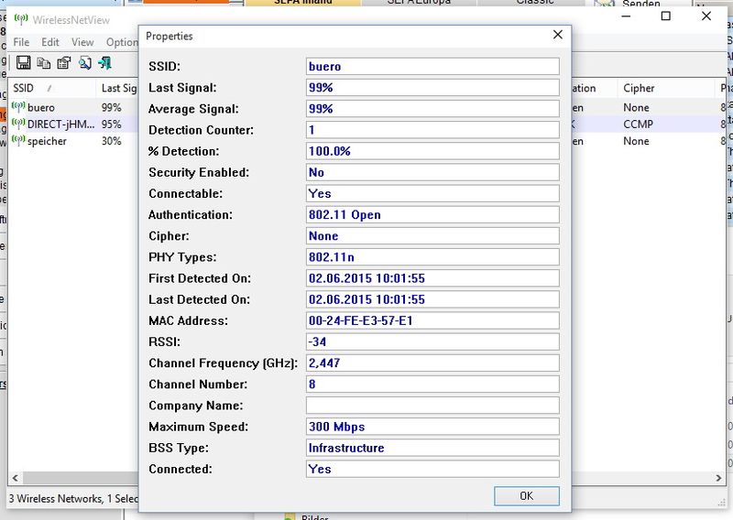Open the View menu
Viewport: 733px width, 520px height.
(x=82, y=42)
